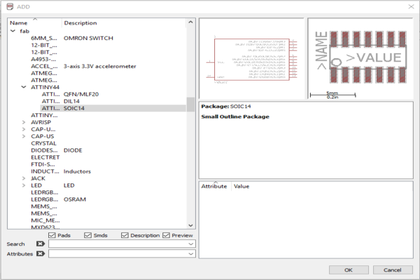This screenshot has height=280, width=420.
Task: Expand the AVRISP tree node
Action: 24,122
